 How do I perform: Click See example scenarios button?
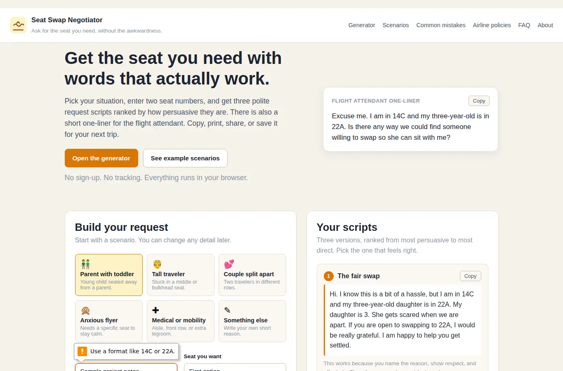point(185,158)
